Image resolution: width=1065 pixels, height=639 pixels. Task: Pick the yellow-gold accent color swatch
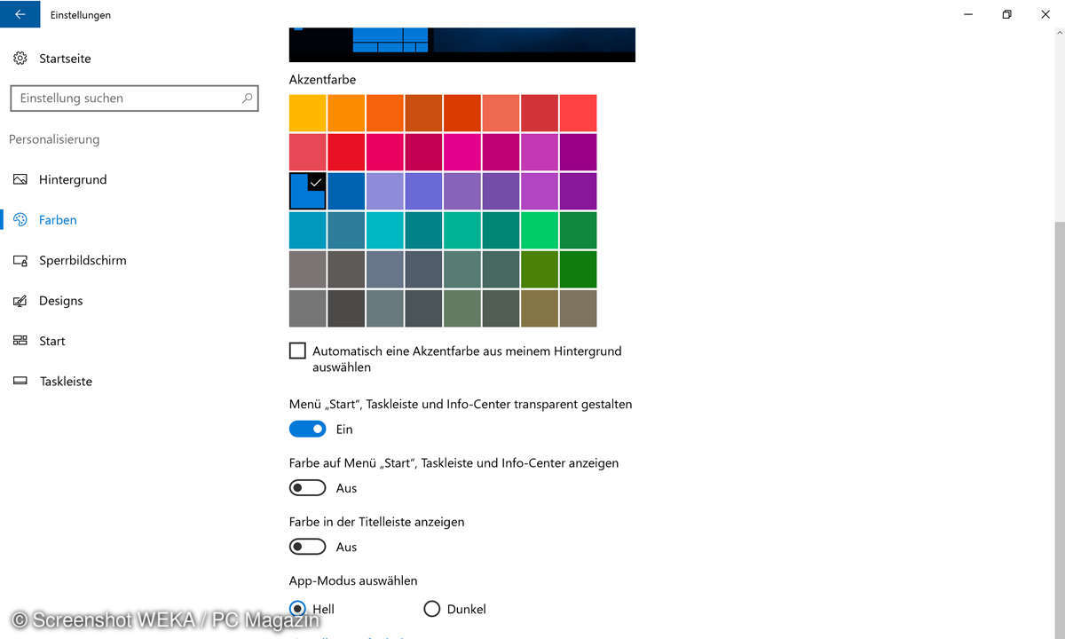(x=308, y=113)
